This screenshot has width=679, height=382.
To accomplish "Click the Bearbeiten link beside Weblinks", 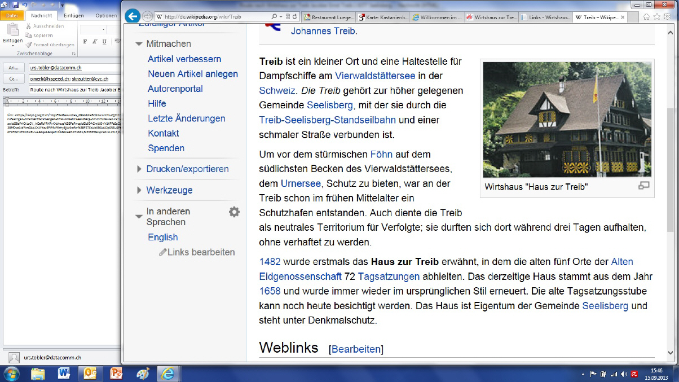I will [357, 349].
